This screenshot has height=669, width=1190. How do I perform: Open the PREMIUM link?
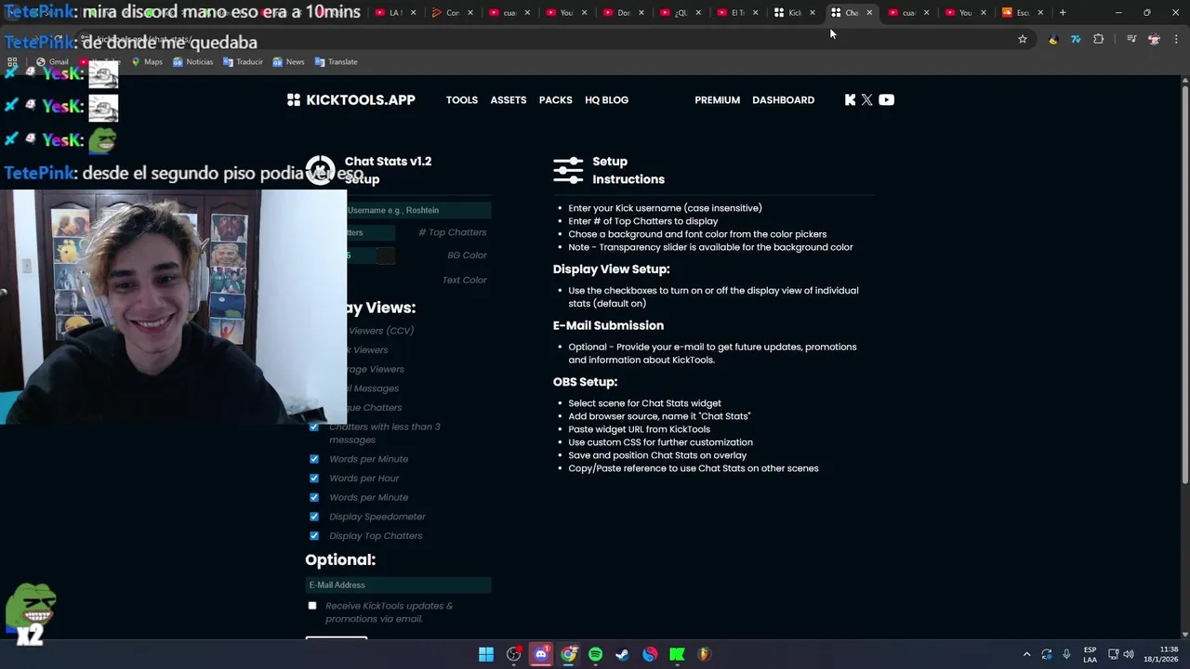coord(718,99)
